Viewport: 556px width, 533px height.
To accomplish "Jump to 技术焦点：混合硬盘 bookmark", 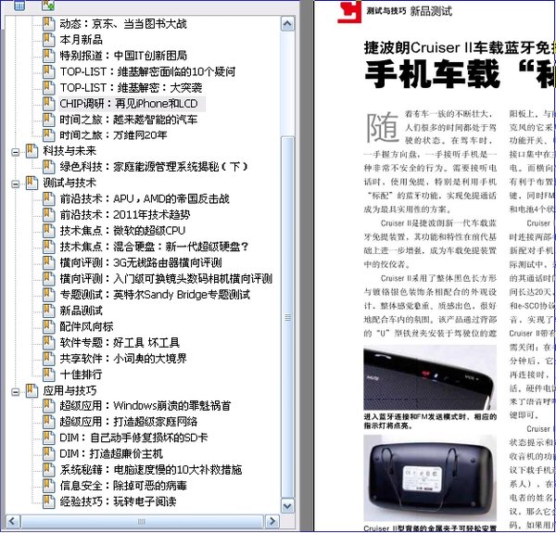I will click(x=154, y=247).
